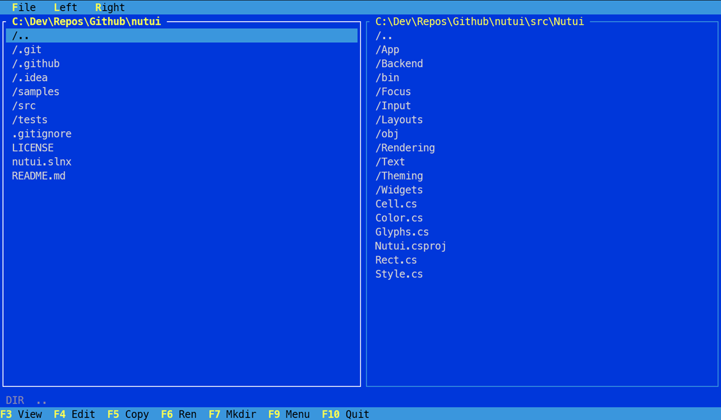Click the left panel path C:\Dev\Repos\Github\nutui
The width and height of the screenshot is (721, 420).
point(86,22)
